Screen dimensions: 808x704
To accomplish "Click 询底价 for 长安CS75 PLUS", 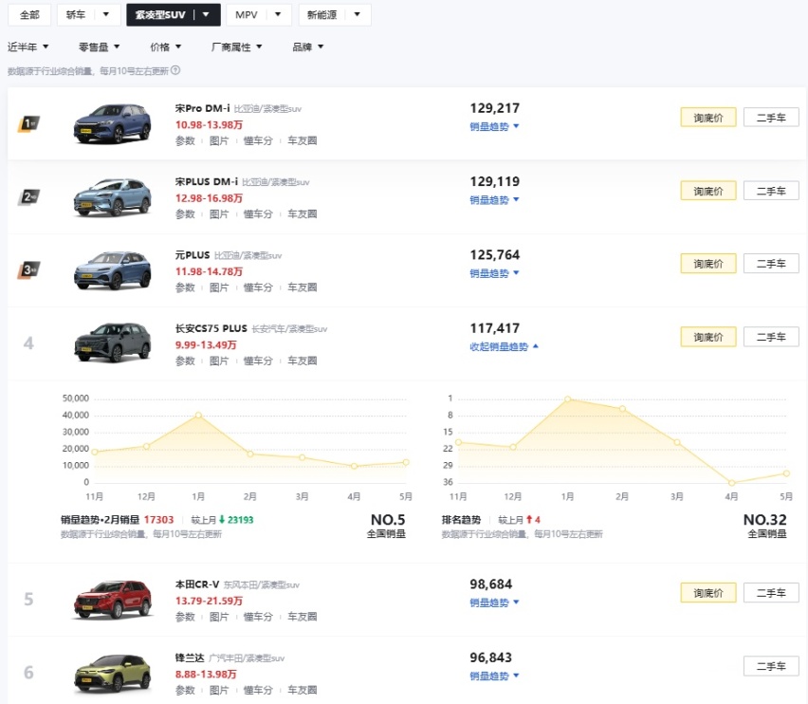I will click(x=708, y=337).
